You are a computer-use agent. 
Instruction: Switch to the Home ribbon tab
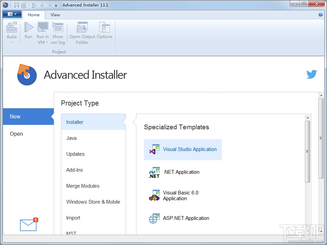[x=34, y=15]
